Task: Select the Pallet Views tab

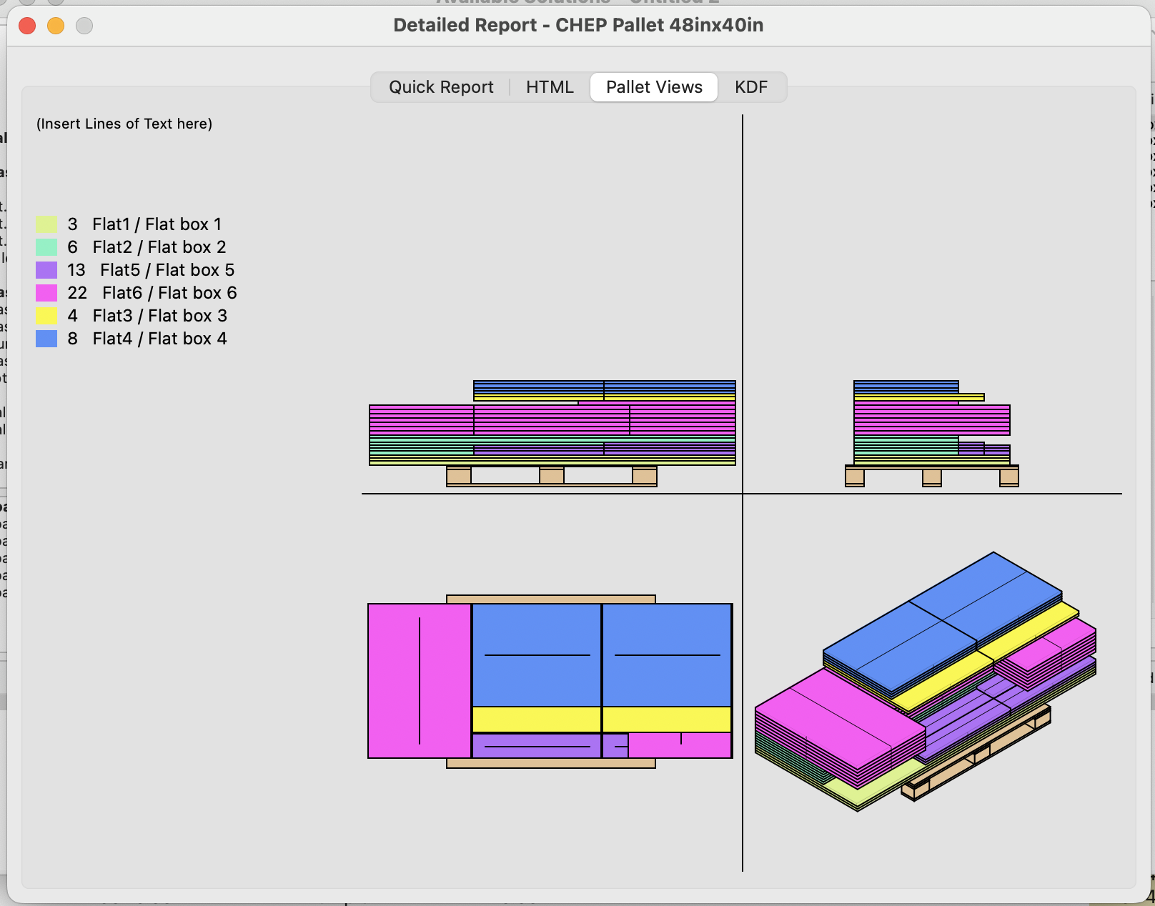Action: coord(654,87)
